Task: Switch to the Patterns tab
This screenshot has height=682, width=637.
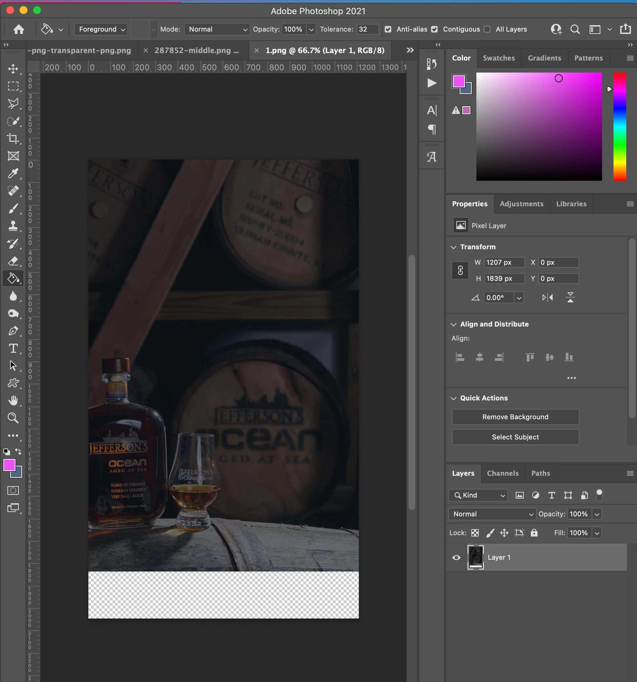Action: 589,58
